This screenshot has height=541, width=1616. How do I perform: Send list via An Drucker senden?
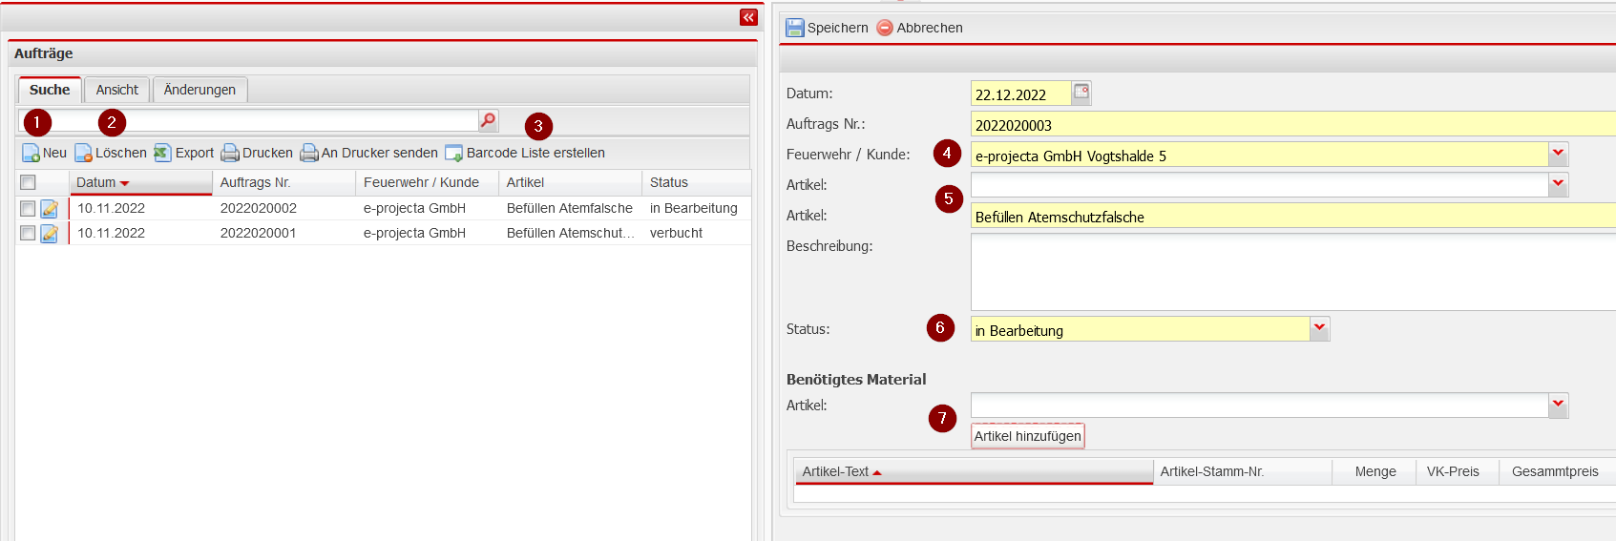tap(309, 153)
